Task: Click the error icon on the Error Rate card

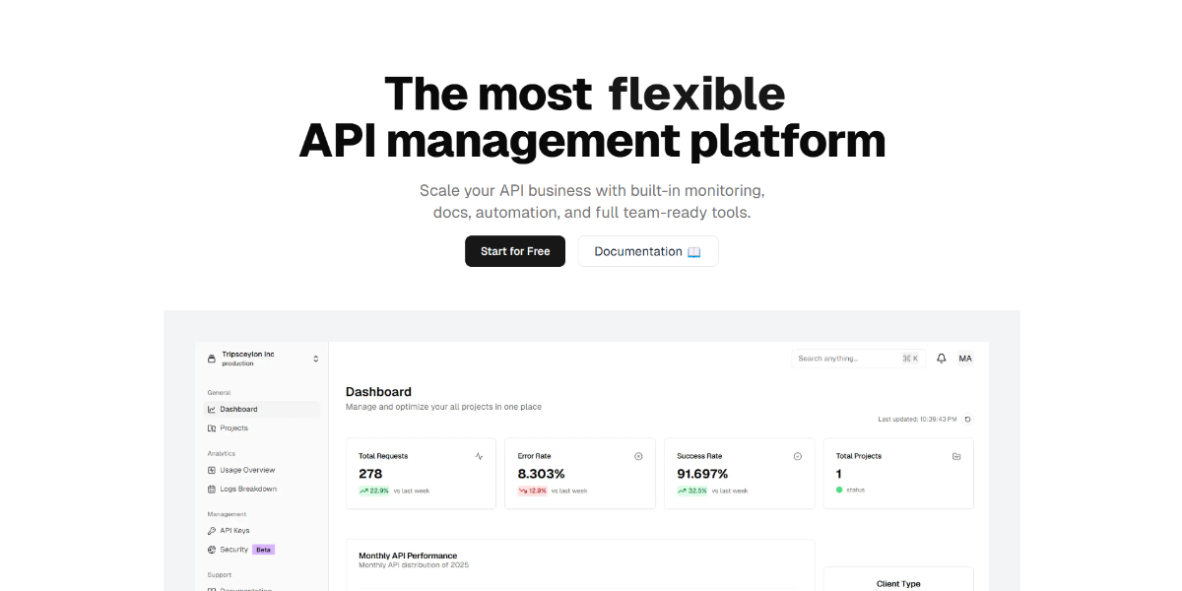Action: coord(638,456)
